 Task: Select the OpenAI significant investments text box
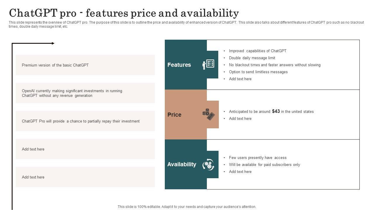(x=85, y=93)
